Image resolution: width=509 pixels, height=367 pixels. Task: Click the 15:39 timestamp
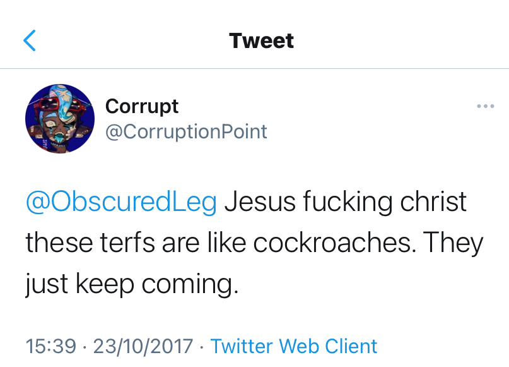51,346
